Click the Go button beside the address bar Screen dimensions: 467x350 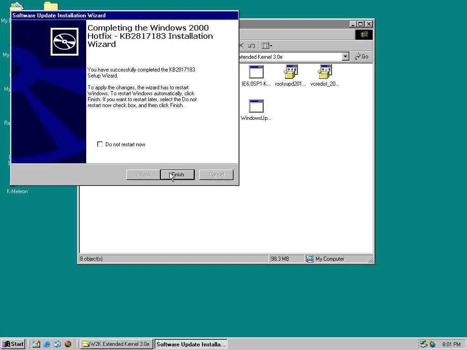362,57
